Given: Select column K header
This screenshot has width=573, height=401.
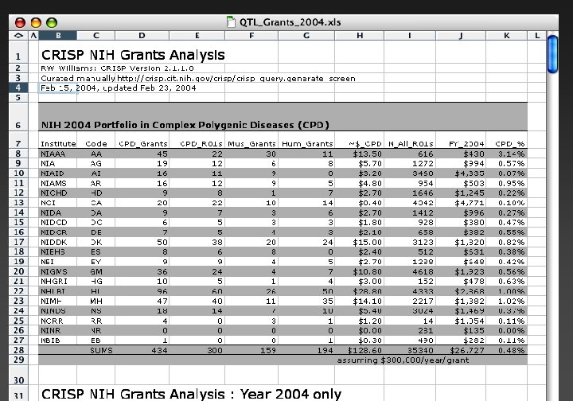Looking at the screenshot, I should coord(506,36).
